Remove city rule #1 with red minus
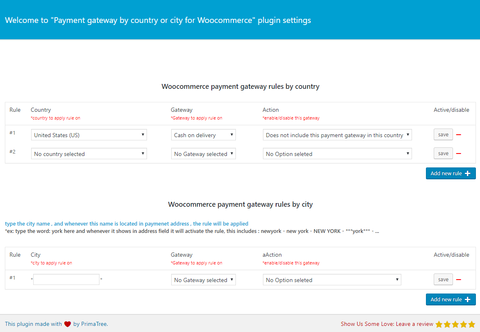The width and height of the screenshot is (480, 332). [459, 280]
